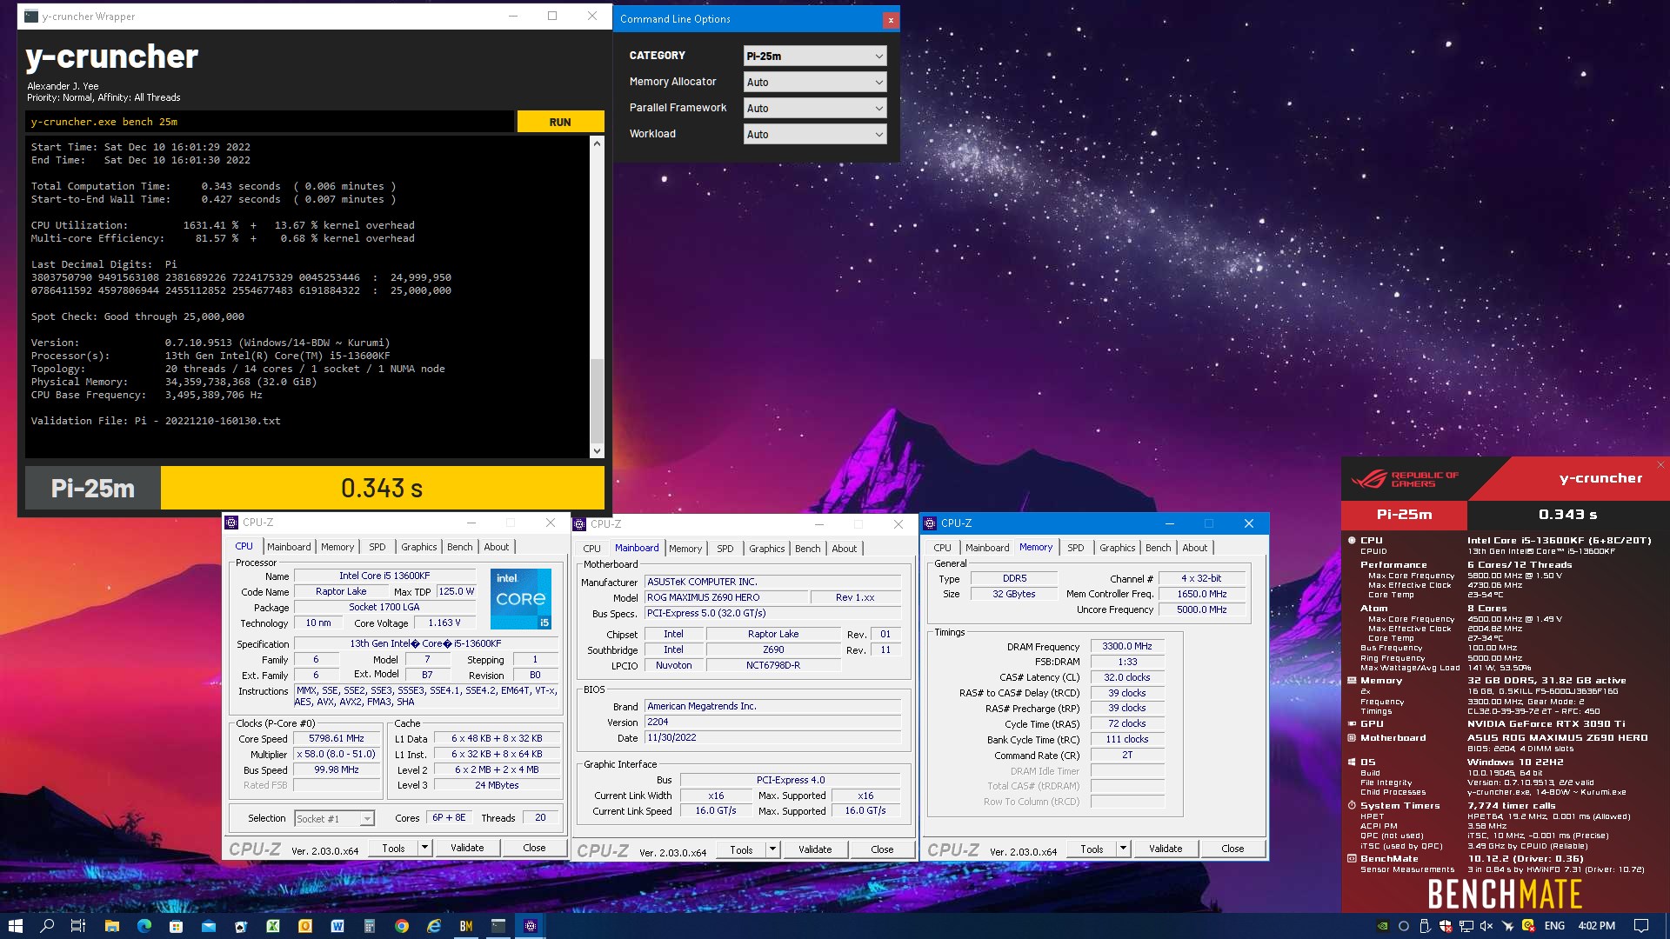The height and width of the screenshot is (939, 1670).
Task: Open About tab in Memory CPU-Z window
Action: [1194, 548]
